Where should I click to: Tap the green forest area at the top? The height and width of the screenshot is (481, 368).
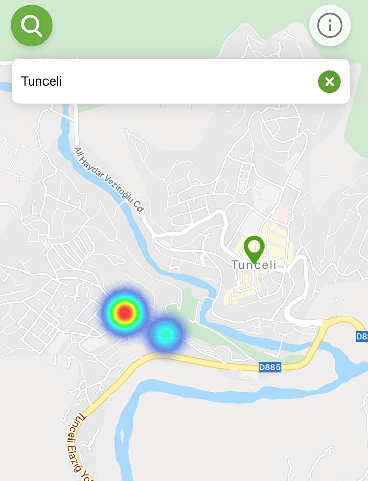pos(153,28)
